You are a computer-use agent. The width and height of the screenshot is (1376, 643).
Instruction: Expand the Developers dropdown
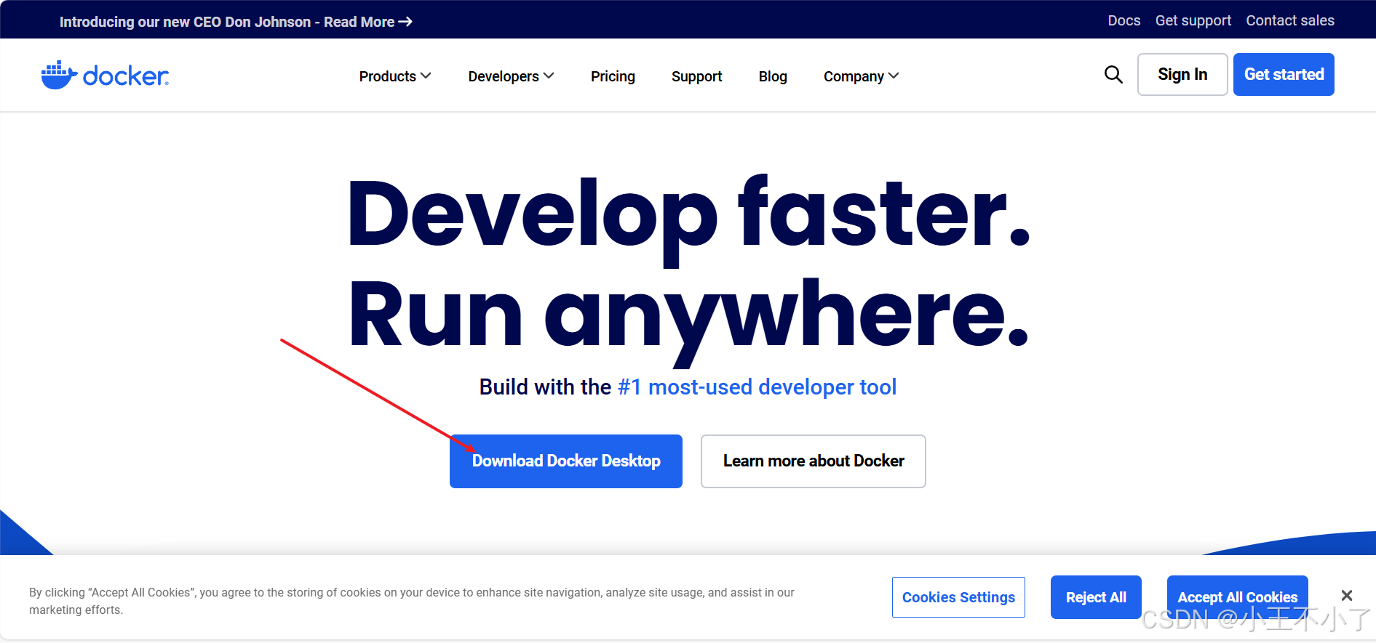511,76
